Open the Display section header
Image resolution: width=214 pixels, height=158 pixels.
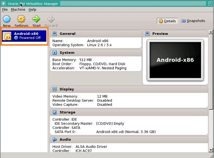pyautogui.click(x=129, y=89)
